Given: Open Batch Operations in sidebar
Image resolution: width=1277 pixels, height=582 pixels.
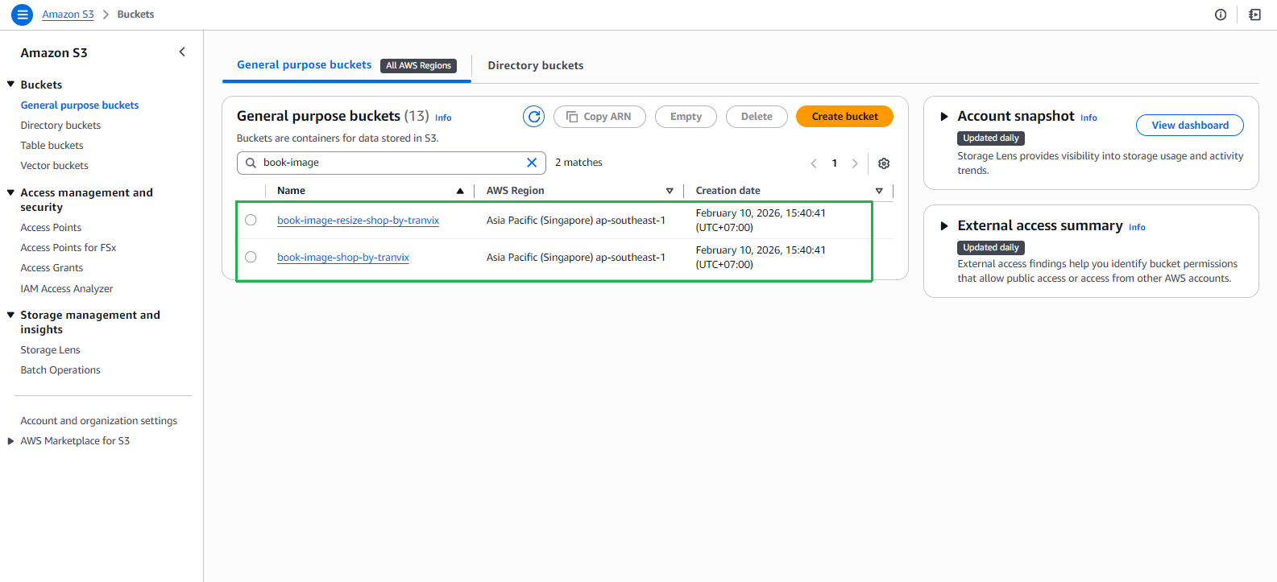Looking at the screenshot, I should pyautogui.click(x=60, y=370).
